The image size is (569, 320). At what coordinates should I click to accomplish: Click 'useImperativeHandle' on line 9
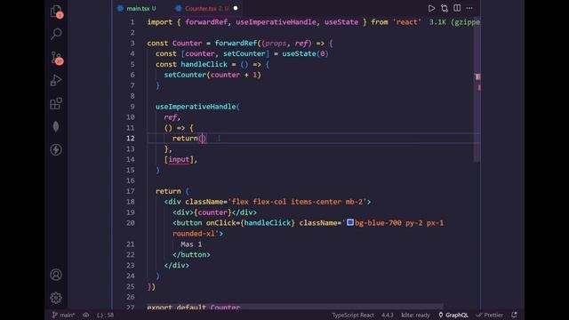(196, 107)
